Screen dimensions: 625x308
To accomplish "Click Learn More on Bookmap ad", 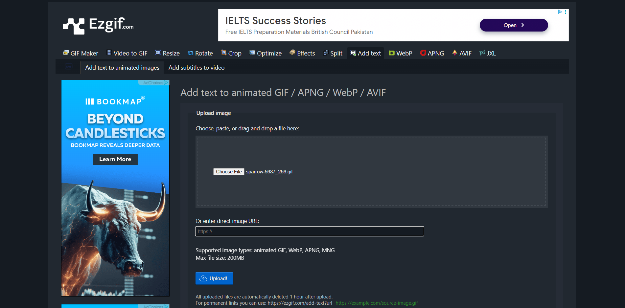I will click(x=115, y=159).
